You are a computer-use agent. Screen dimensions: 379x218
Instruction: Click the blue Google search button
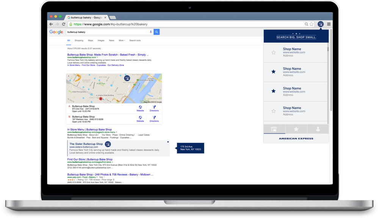tap(157, 32)
